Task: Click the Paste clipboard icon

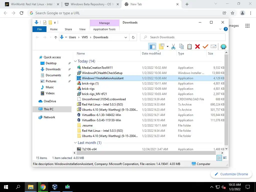Action: (189, 47)
